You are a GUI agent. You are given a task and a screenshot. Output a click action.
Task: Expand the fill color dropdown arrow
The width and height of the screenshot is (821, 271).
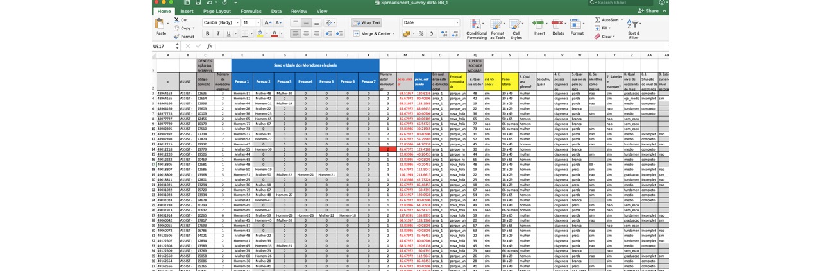tap(267, 34)
